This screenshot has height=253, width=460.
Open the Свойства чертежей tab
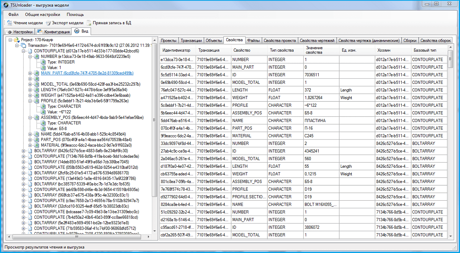coord(318,40)
